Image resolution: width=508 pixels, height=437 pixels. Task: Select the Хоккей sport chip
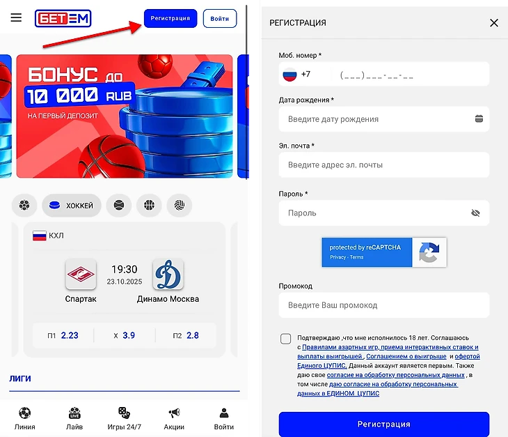72,205
